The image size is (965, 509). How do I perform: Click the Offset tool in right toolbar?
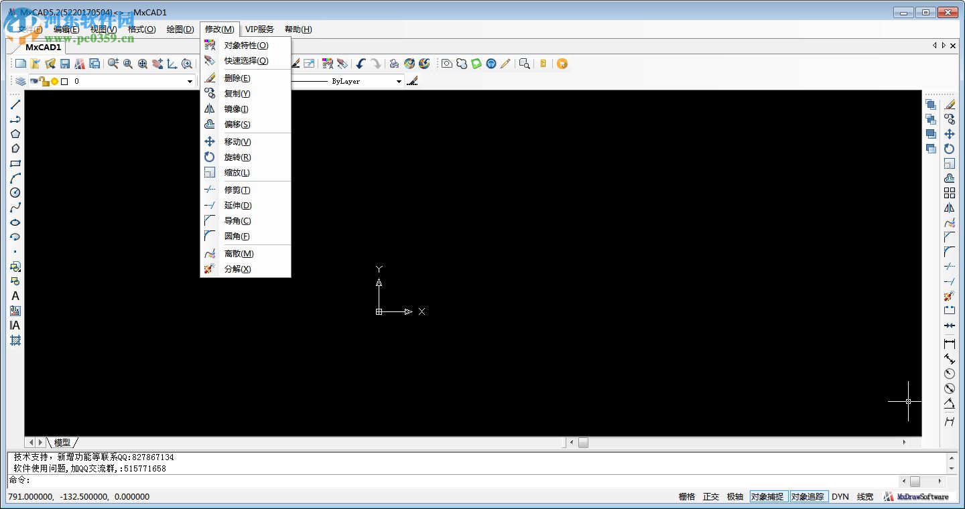(x=950, y=178)
